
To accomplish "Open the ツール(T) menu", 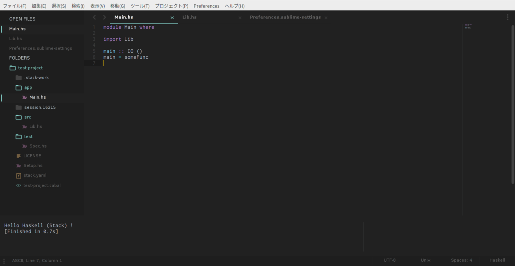I will click(140, 6).
